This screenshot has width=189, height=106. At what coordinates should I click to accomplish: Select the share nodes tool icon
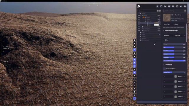[135, 69]
